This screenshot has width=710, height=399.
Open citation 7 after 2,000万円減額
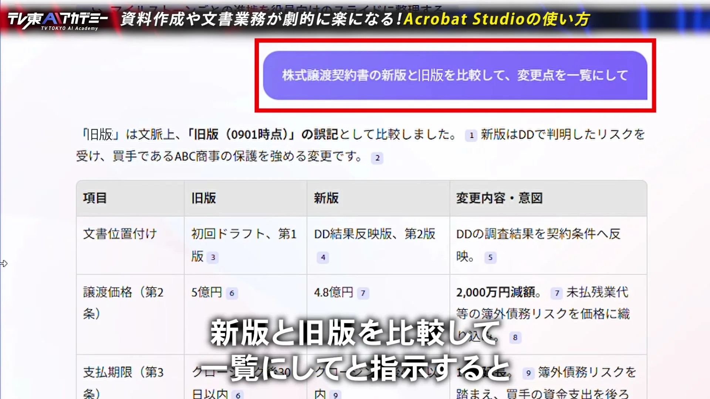pos(557,293)
